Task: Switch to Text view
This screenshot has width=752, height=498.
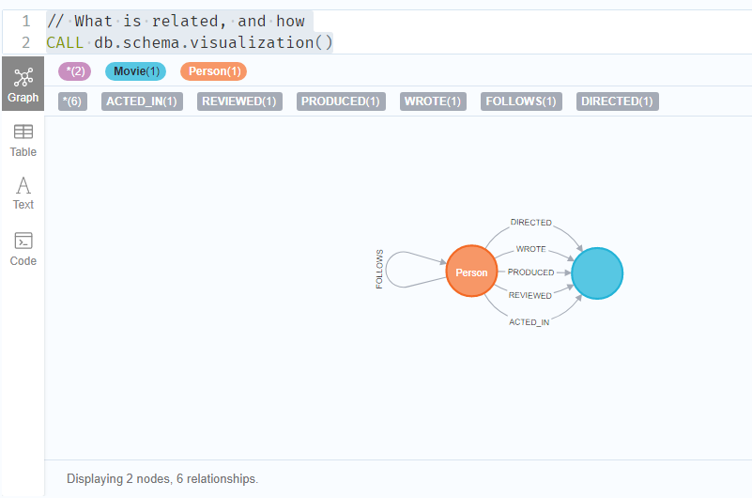Action: coord(23,194)
